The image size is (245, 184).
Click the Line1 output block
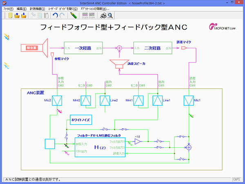pos(158,101)
